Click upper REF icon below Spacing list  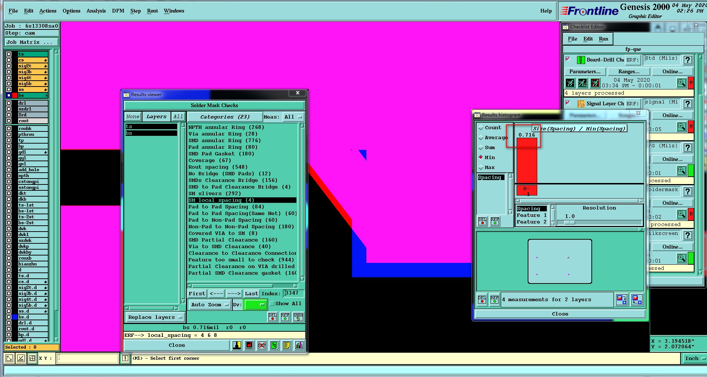tap(495, 221)
